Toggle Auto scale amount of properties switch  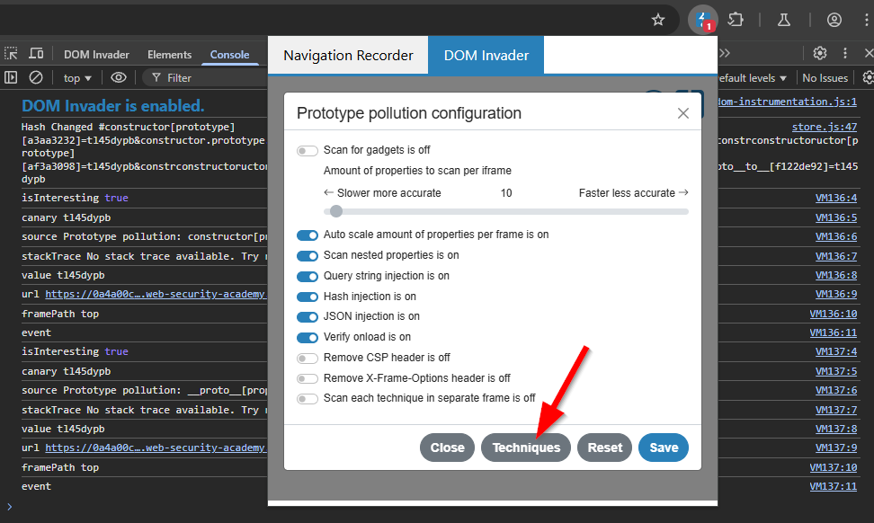308,235
